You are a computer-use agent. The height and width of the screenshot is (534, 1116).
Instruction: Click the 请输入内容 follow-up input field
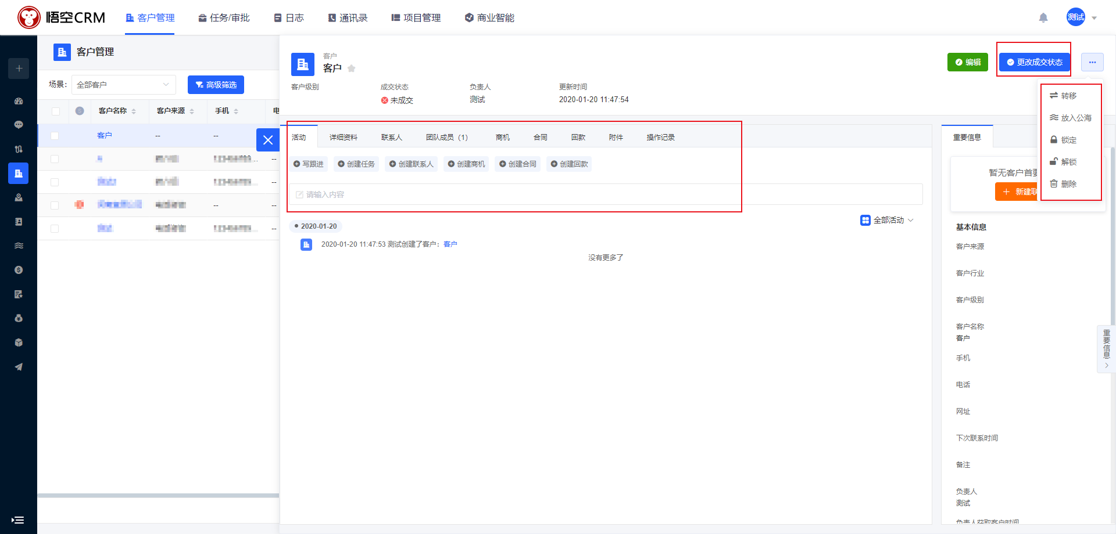604,194
